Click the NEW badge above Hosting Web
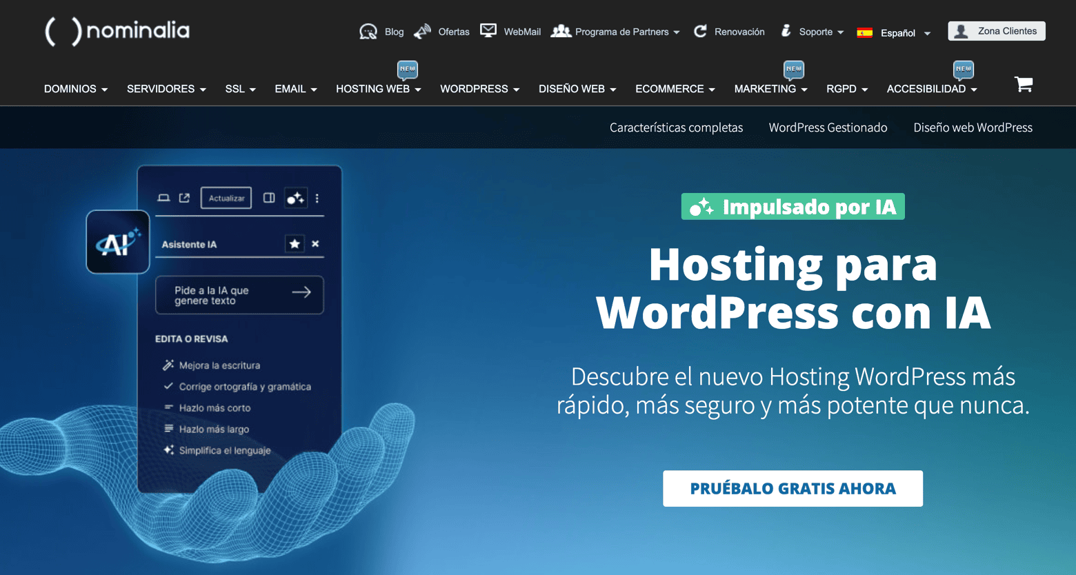The image size is (1076, 575). pos(408,70)
